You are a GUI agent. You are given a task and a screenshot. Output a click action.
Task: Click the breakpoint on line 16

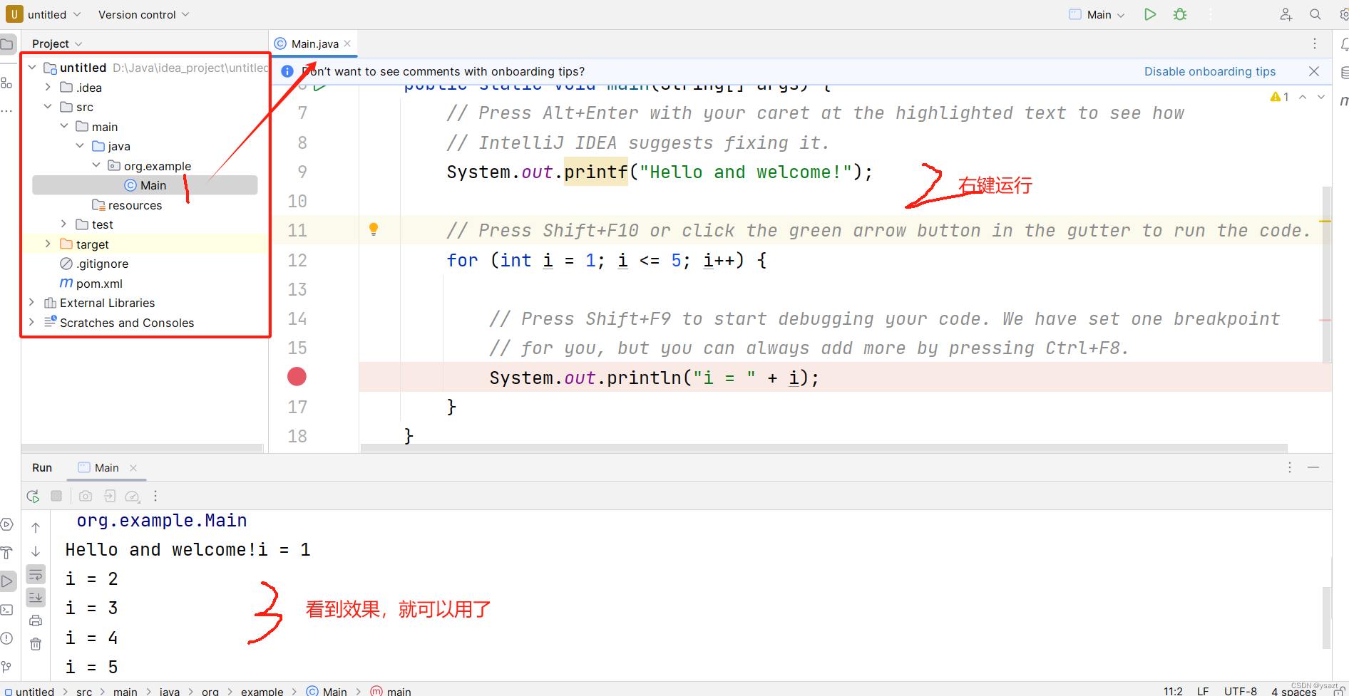(297, 377)
